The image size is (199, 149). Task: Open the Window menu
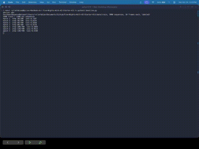73,2
